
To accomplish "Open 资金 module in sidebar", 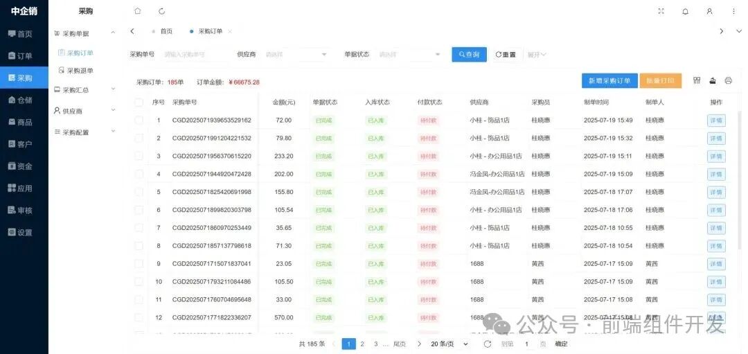I will (x=24, y=166).
